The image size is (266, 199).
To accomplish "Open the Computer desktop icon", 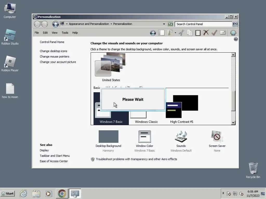I will click(10, 11).
